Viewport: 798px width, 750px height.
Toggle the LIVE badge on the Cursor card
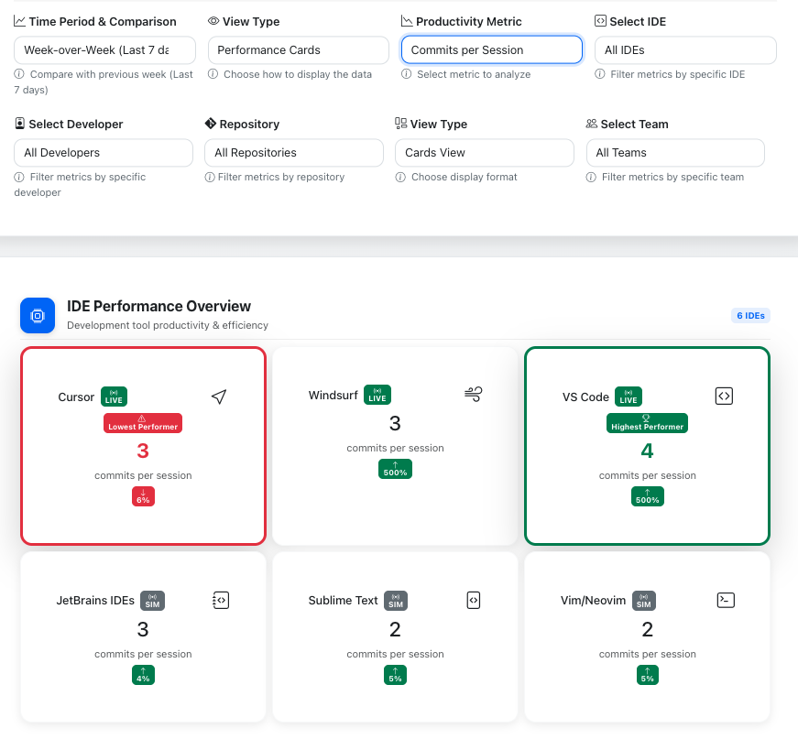coord(114,397)
